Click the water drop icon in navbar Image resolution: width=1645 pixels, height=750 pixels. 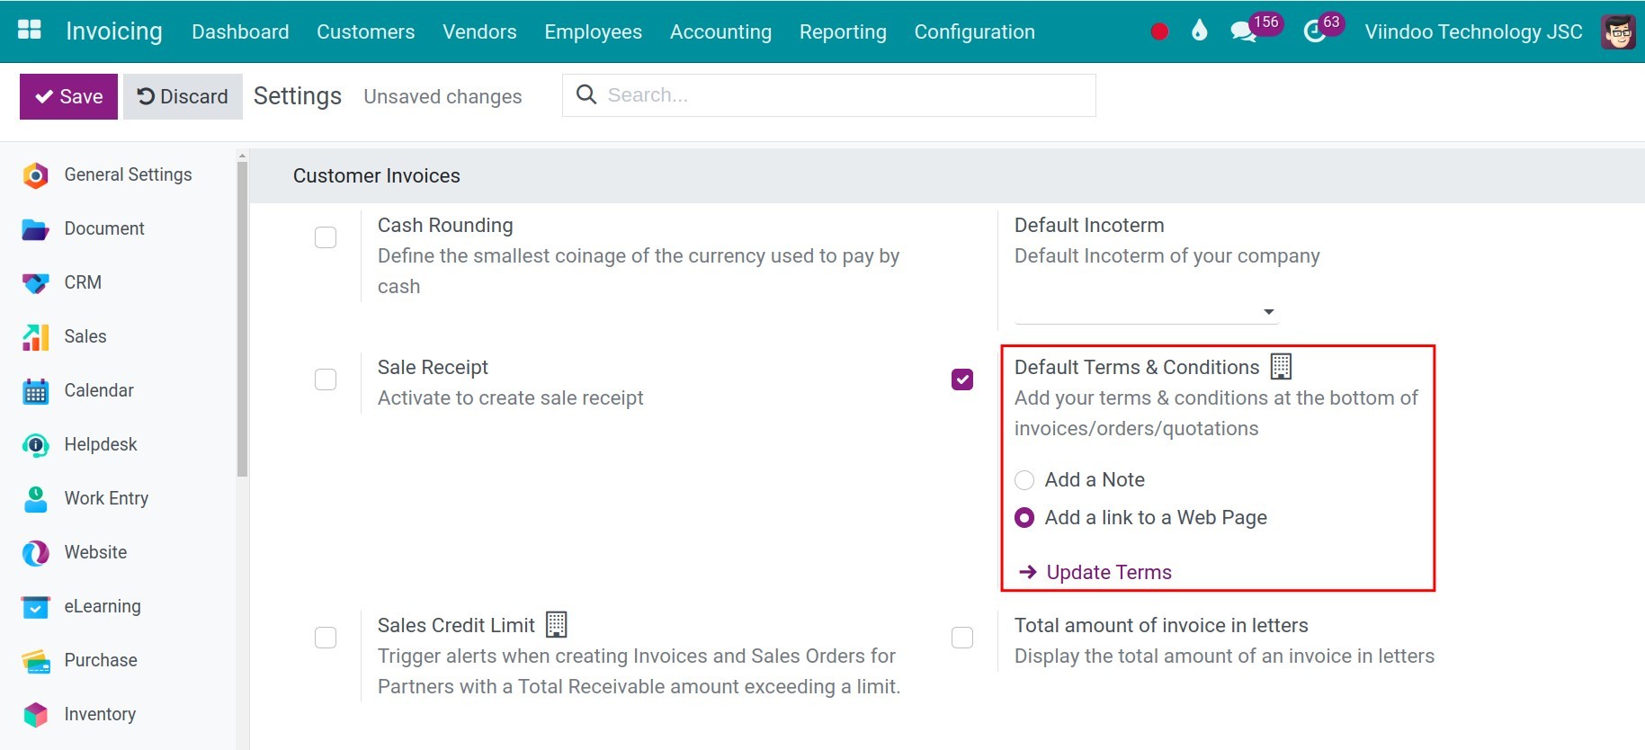coord(1199,31)
